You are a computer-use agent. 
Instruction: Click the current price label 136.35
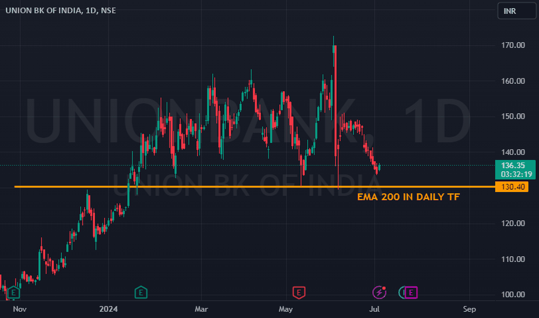tap(513, 165)
